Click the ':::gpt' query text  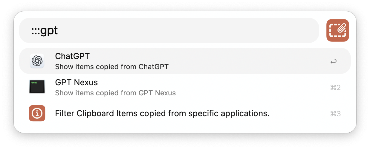(45, 31)
